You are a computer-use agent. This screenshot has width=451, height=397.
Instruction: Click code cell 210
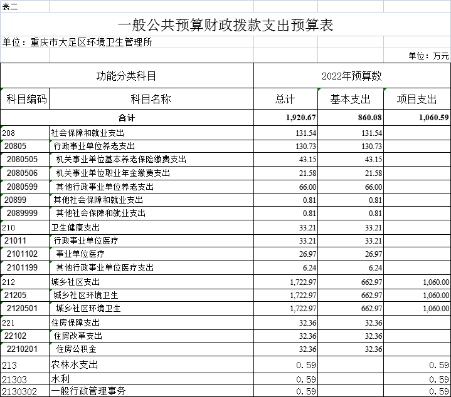pyautogui.click(x=24, y=227)
